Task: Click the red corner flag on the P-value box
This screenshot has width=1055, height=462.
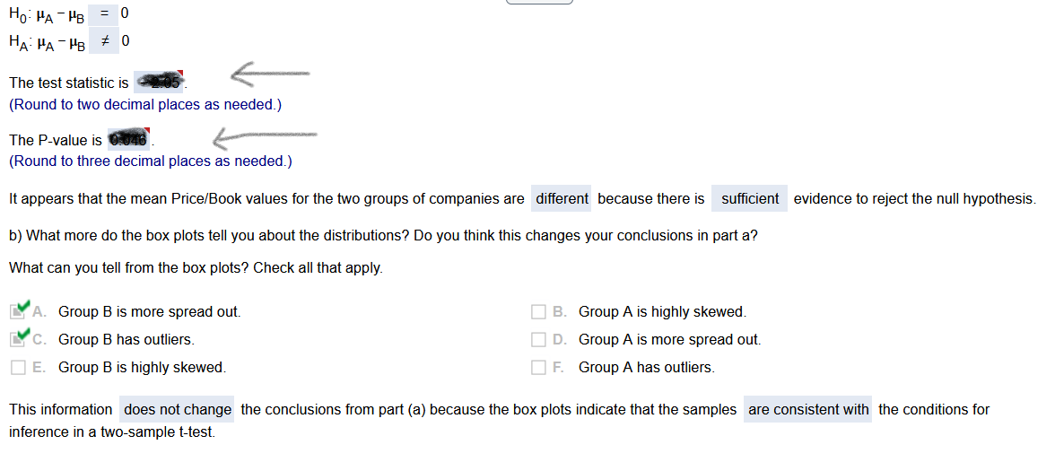Action: click(148, 133)
